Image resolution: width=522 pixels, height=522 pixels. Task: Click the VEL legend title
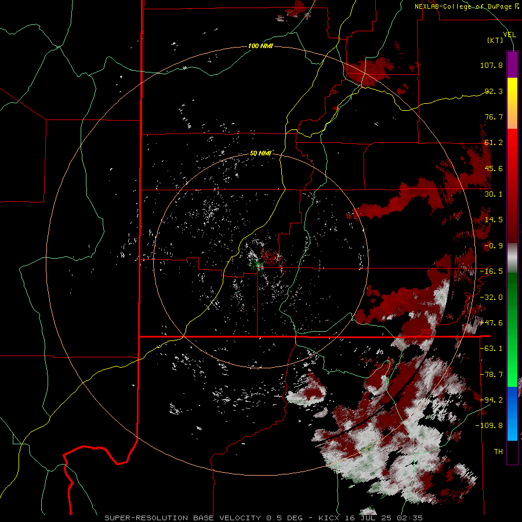[510, 34]
